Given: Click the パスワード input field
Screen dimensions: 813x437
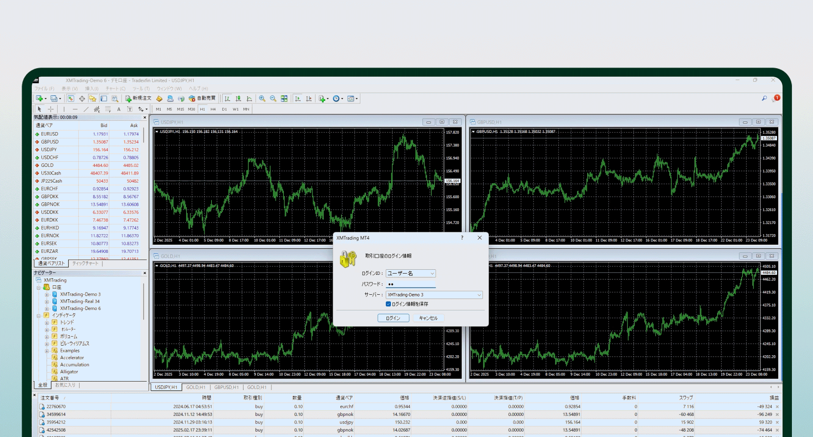Looking at the screenshot, I should (410, 284).
